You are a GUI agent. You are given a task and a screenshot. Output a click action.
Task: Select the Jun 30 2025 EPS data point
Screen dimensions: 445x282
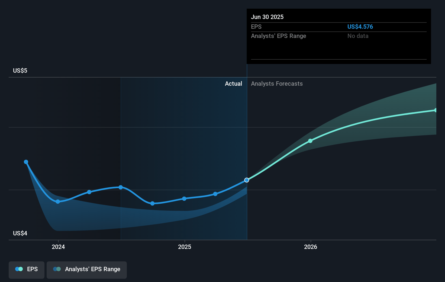247,180
